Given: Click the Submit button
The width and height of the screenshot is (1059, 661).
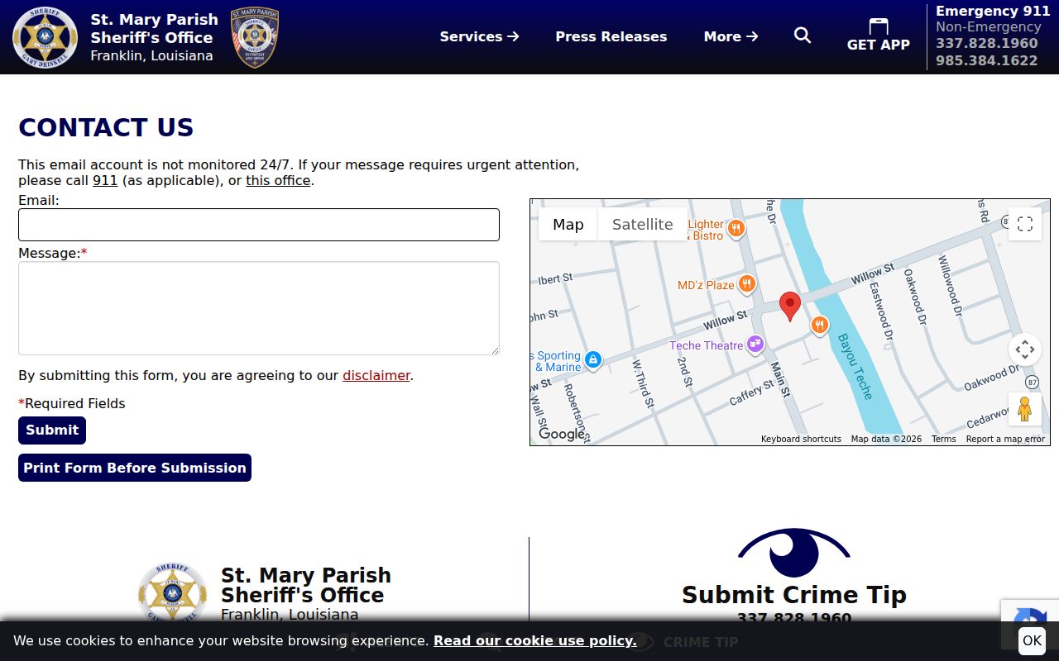Looking at the screenshot, I should pyautogui.click(x=52, y=430).
